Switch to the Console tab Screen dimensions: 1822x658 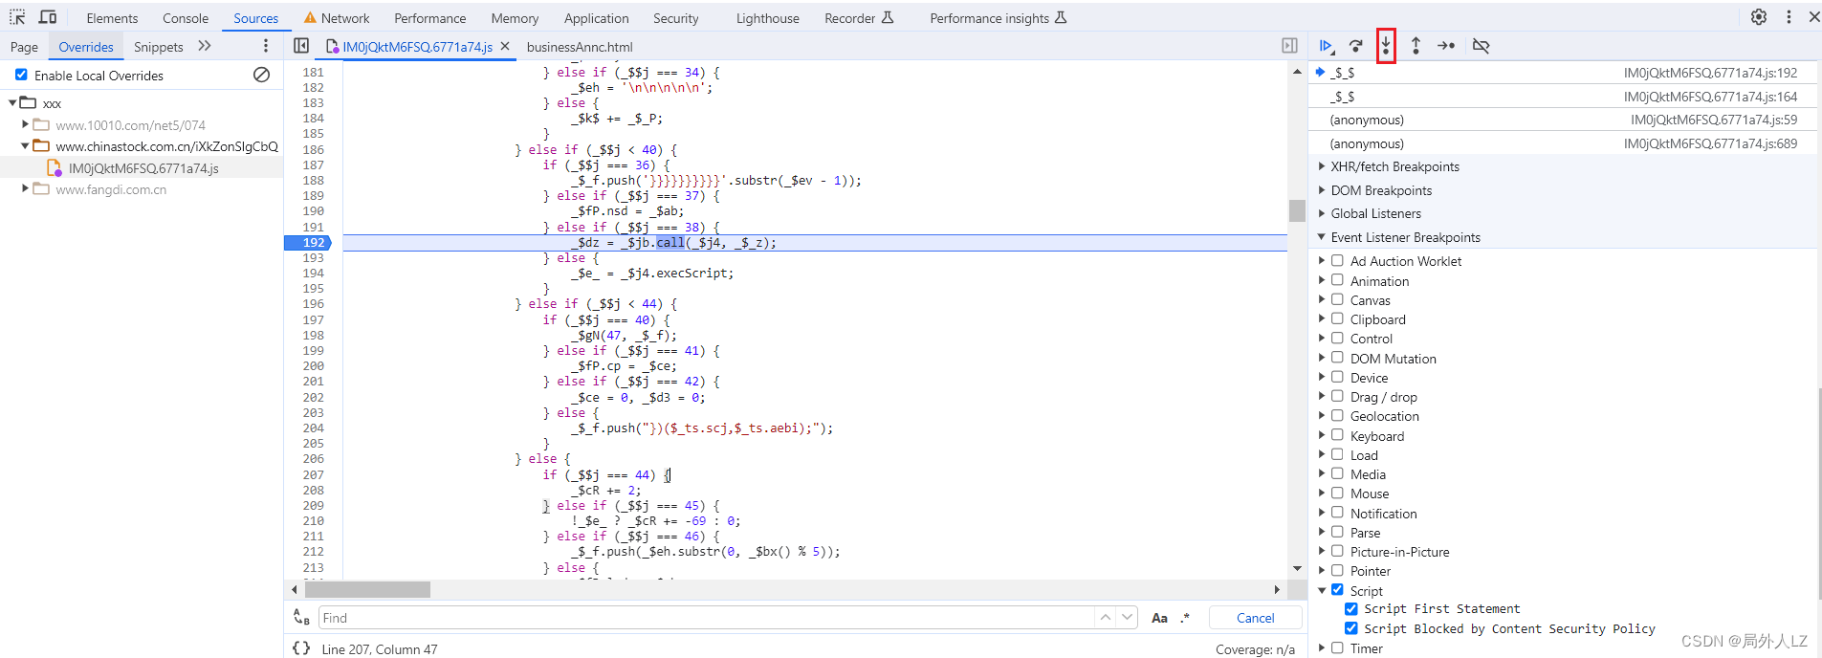[186, 18]
